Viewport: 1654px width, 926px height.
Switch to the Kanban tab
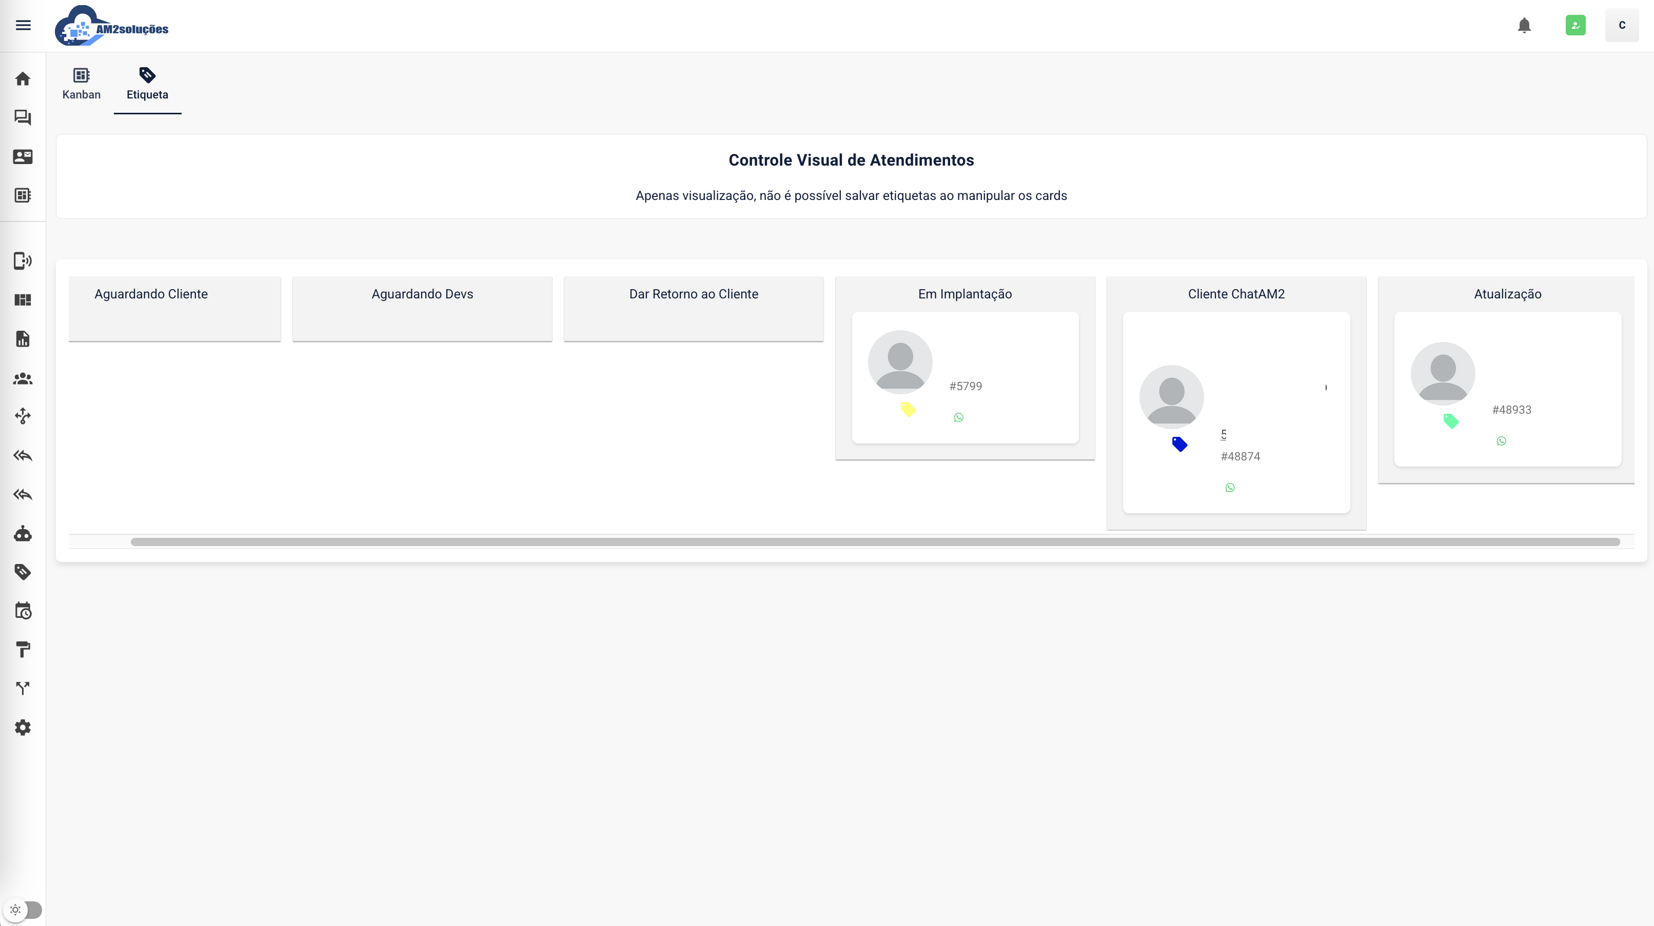pos(82,84)
